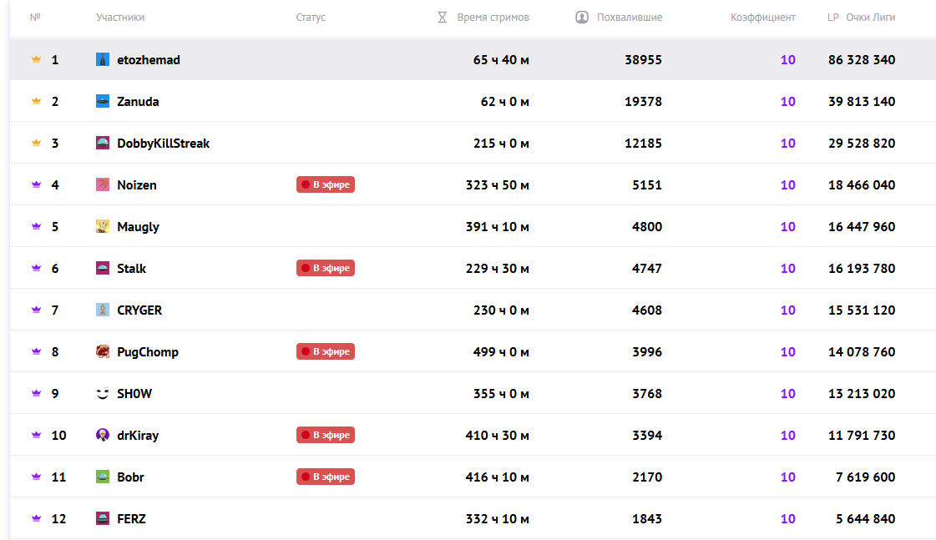This screenshot has width=936, height=540.
Task: Open DobbyKillStreak's profile link
Action: (x=164, y=144)
